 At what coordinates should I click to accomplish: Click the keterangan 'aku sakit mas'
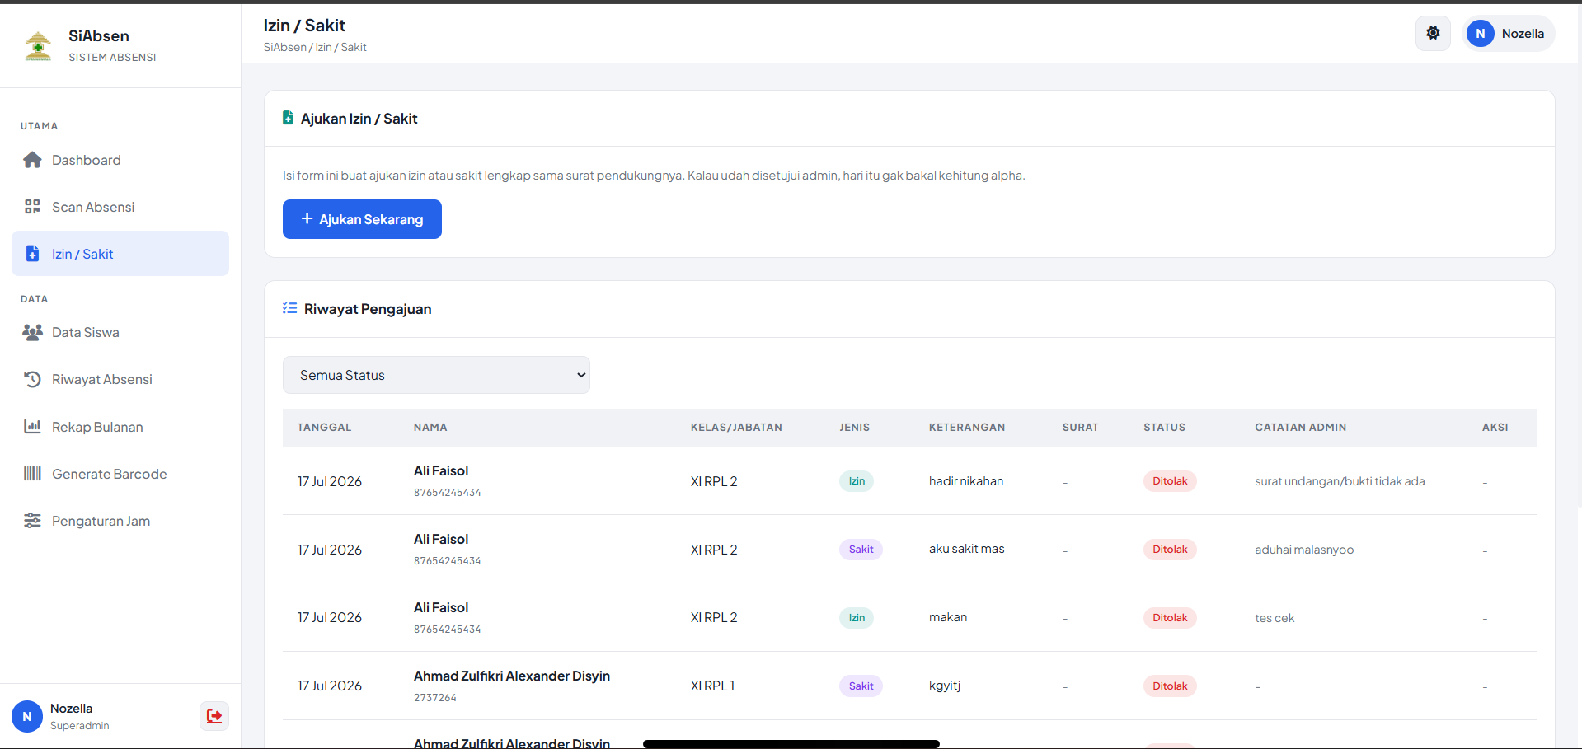[967, 549]
